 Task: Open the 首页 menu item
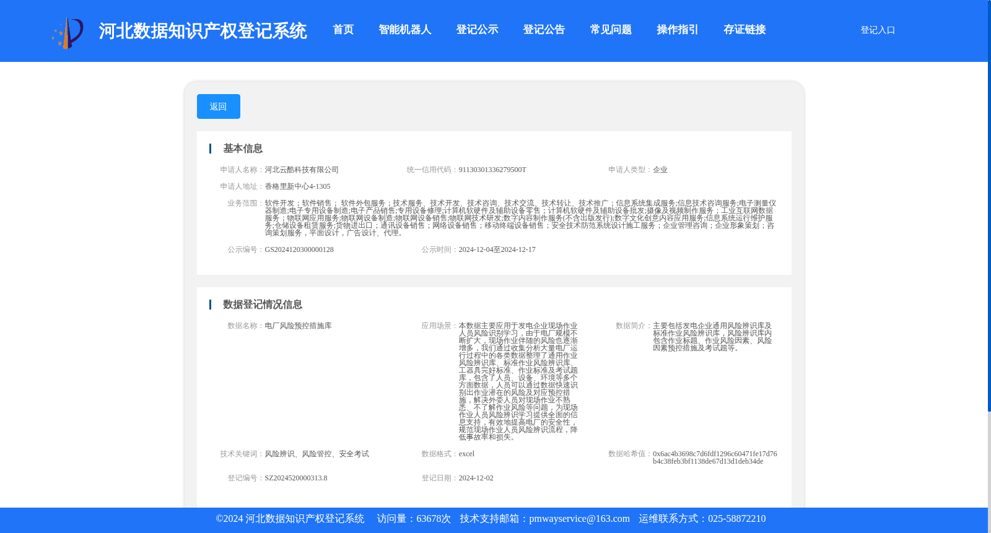[343, 30]
